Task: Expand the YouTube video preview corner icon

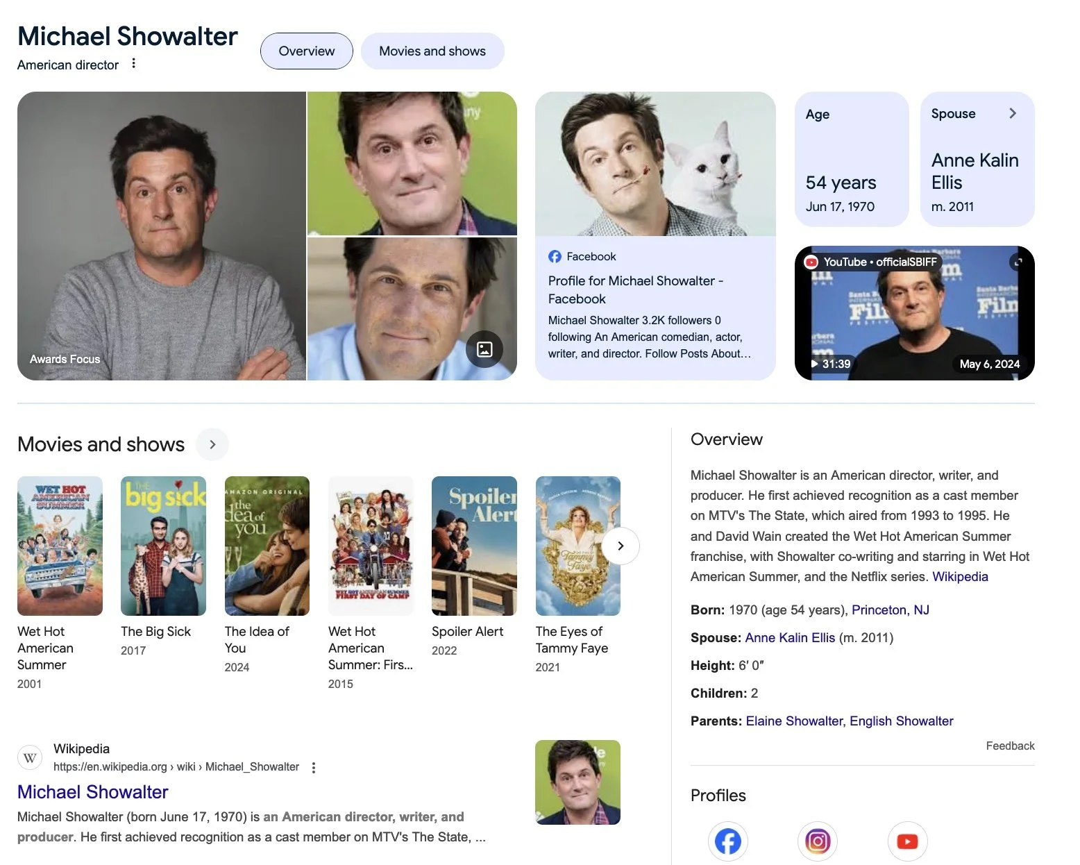Action: [x=1018, y=262]
